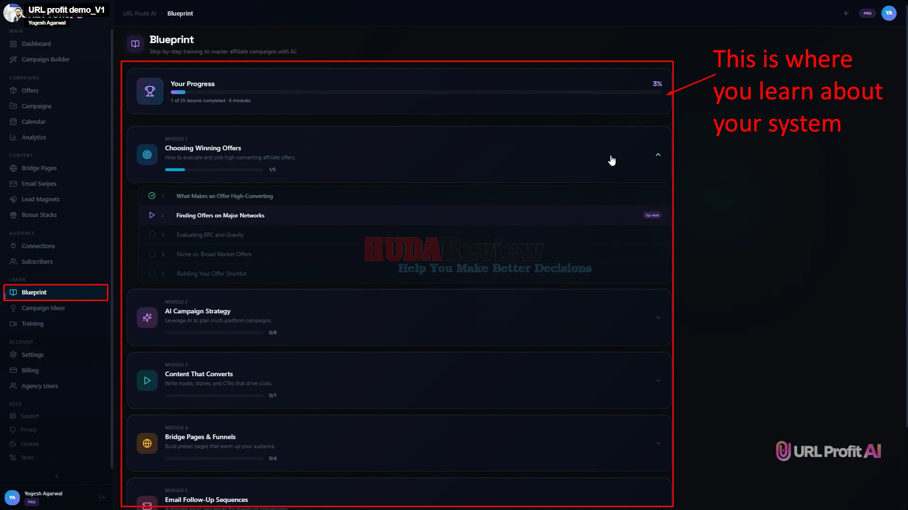Expand Module 3 Content That Converts chevron
The width and height of the screenshot is (908, 510).
pyautogui.click(x=658, y=380)
